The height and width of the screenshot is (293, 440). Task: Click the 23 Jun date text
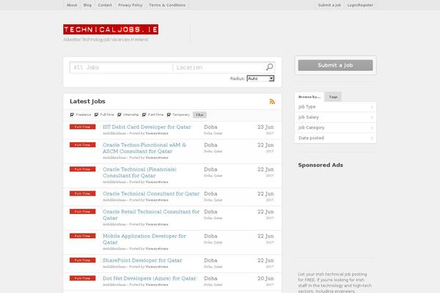pos(265,127)
